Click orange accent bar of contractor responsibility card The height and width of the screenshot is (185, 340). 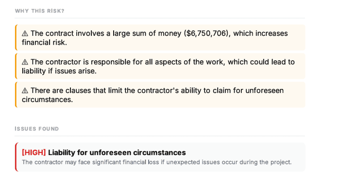[x=16, y=66]
